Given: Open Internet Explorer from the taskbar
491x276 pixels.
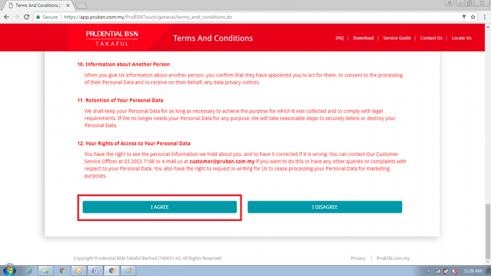Looking at the screenshot, I should coord(29,270).
